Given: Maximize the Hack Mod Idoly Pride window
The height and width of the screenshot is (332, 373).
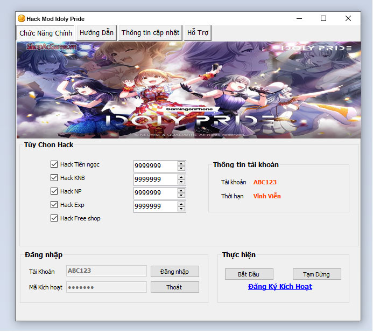Looking at the screenshot, I should point(323,18).
